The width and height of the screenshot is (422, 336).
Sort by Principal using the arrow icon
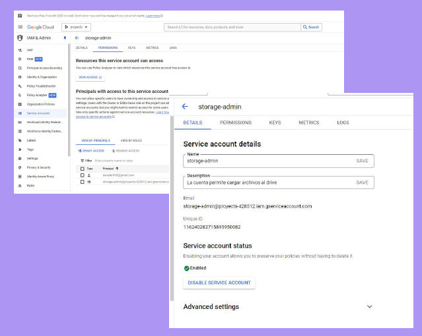click(x=117, y=169)
